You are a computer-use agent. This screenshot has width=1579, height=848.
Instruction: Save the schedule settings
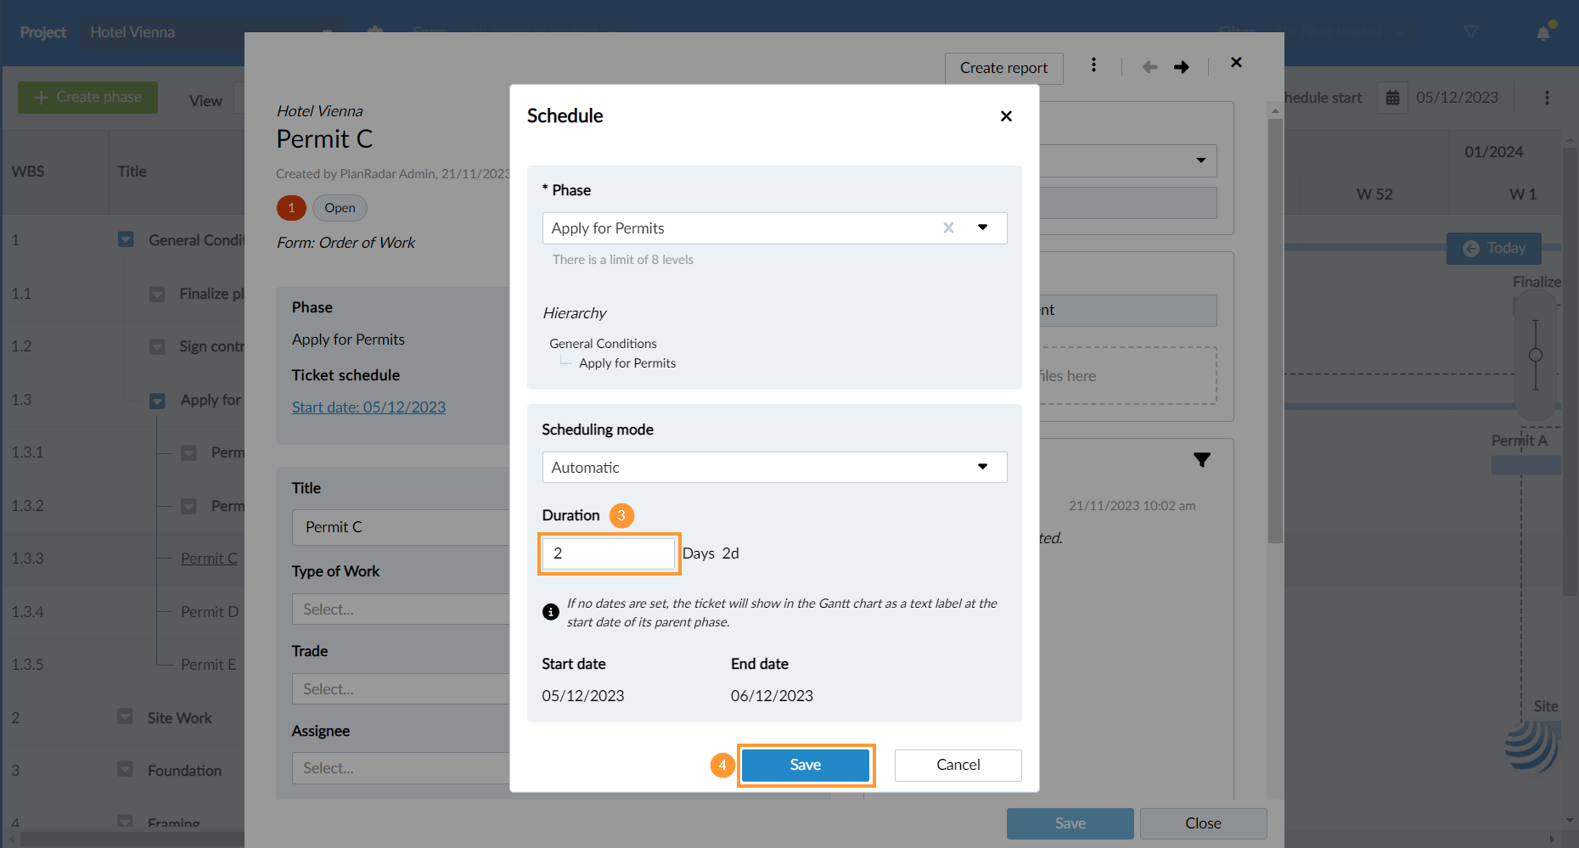pyautogui.click(x=805, y=765)
